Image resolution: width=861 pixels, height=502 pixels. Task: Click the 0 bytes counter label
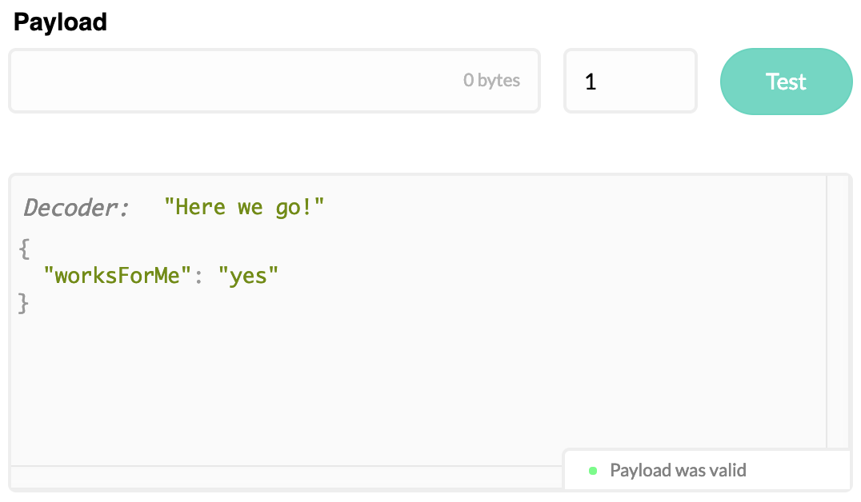(x=491, y=80)
